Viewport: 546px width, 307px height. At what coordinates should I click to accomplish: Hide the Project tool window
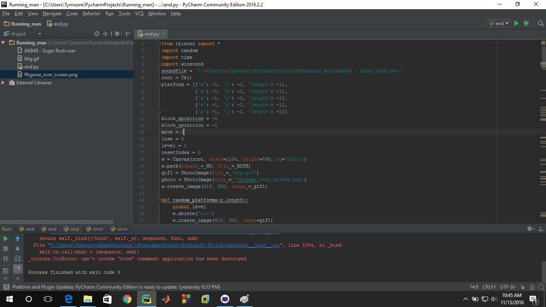coord(128,34)
